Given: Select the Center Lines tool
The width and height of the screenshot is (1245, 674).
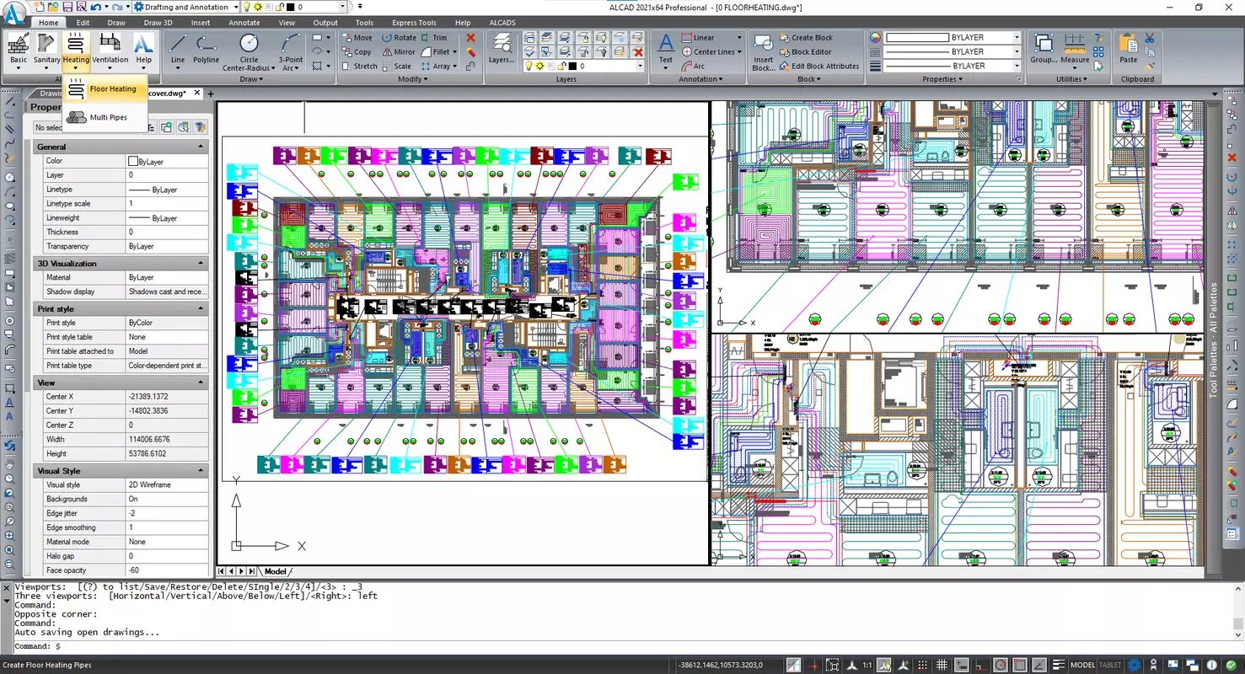Looking at the screenshot, I should tap(707, 51).
